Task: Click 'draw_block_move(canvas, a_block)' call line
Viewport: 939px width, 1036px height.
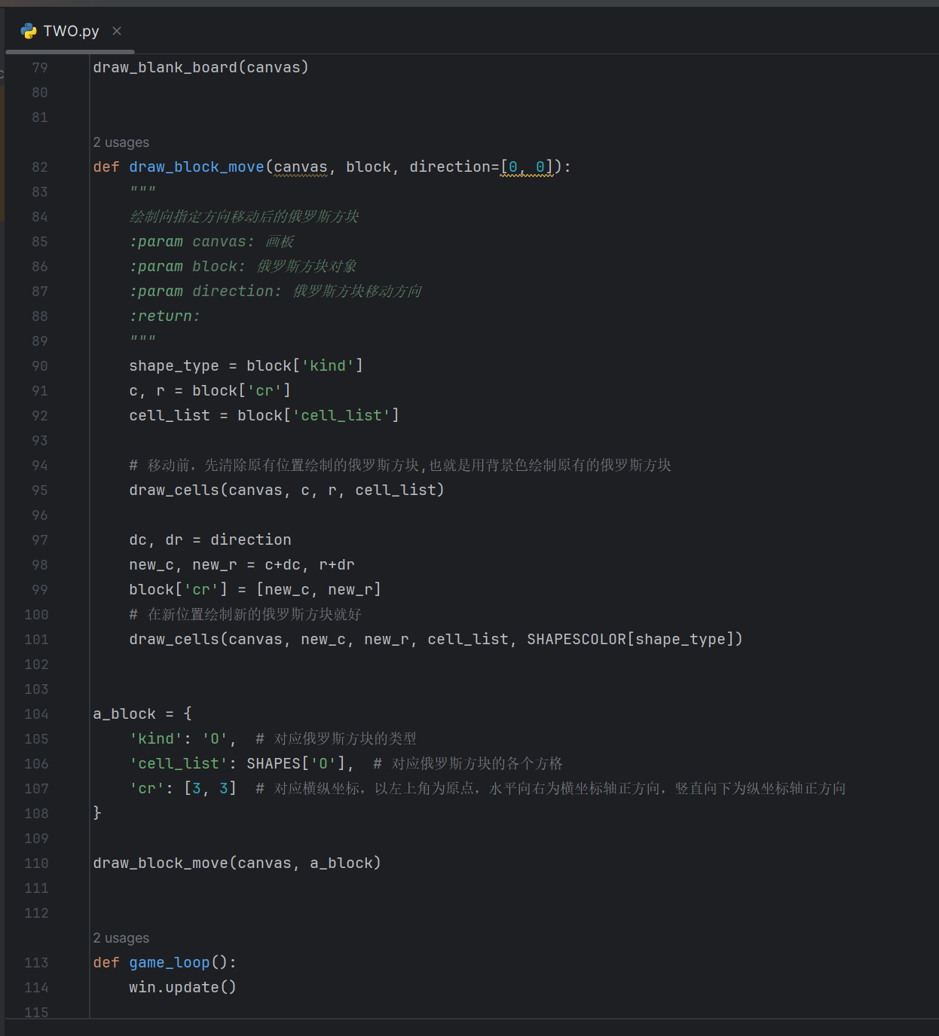Action: 237,863
